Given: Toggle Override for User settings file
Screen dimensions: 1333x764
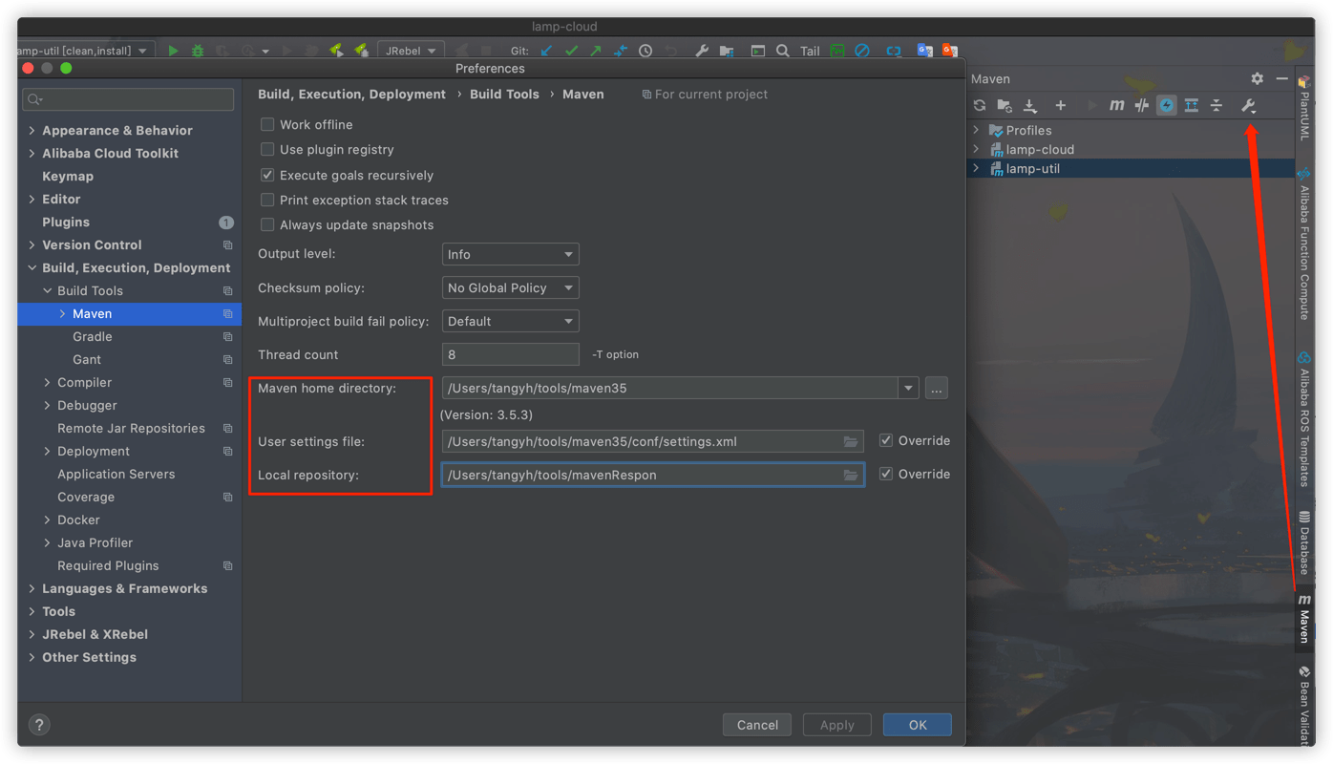Looking at the screenshot, I should click(886, 440).
